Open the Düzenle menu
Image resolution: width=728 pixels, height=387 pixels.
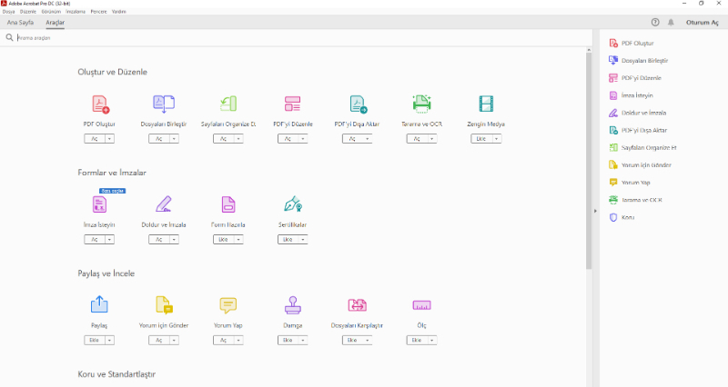(28, 12)
